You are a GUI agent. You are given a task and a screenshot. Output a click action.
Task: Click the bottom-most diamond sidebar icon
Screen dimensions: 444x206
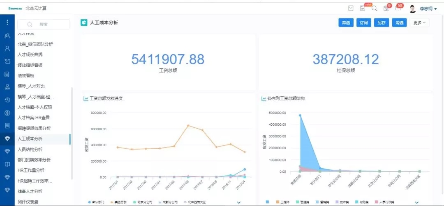(x=7, y=190)
